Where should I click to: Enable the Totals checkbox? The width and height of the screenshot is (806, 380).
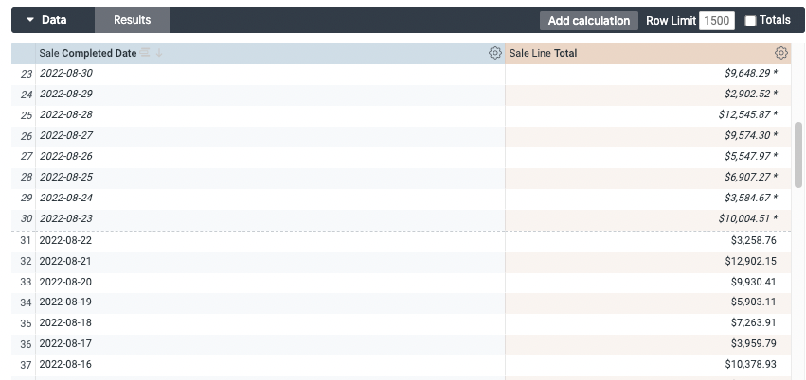751,20
